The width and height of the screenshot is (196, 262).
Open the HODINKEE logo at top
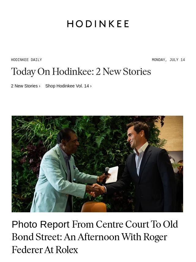click(x=98, y=24)
